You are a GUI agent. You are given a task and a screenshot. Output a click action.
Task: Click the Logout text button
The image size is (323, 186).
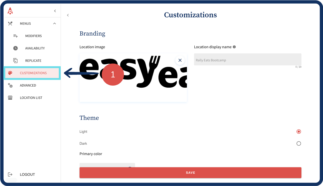click(x=27, y=175)
